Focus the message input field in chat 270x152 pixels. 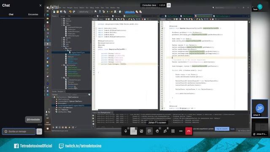(x=19, y=131)
